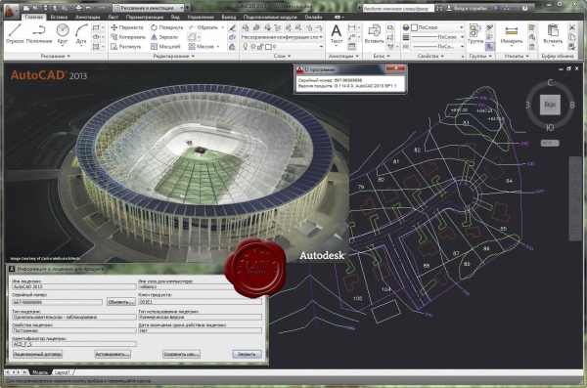Screen dimensions: 587x388
Task: Click the clipboard Вставить paste icon
Action: 553,34
